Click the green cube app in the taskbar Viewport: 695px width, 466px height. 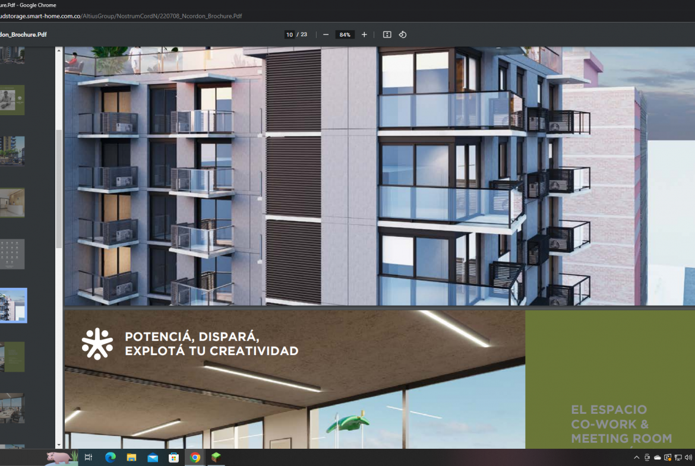[216, 458]
